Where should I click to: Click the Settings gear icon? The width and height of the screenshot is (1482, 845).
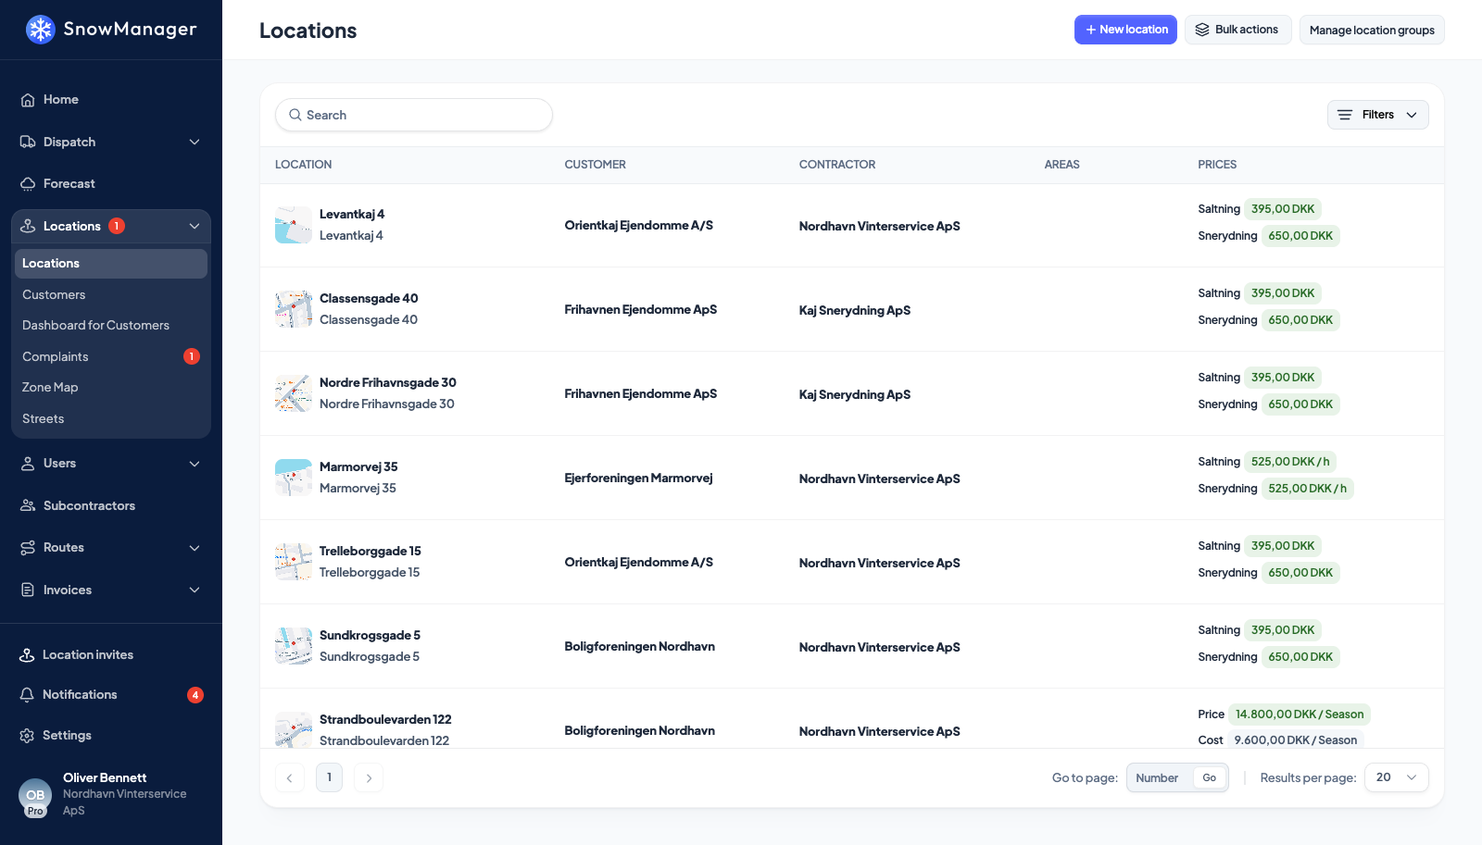[27, 736]
